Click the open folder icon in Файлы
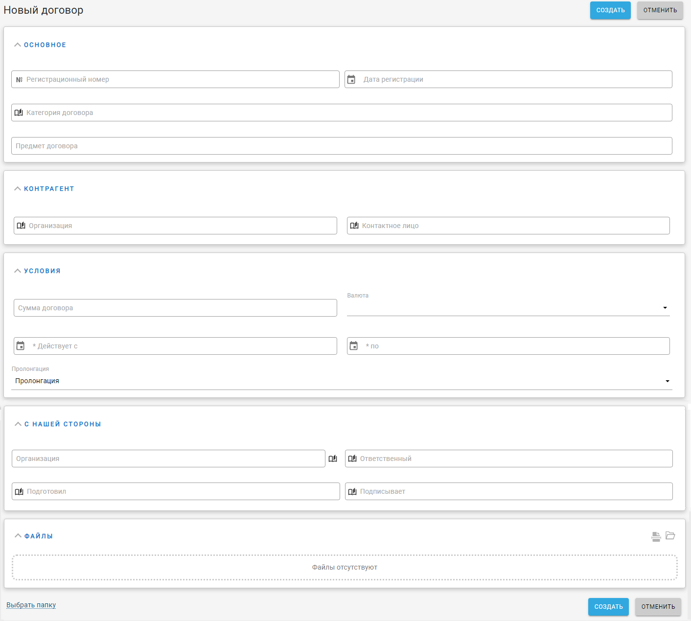Viewport: 691px width, 621px height. point(670,536)
